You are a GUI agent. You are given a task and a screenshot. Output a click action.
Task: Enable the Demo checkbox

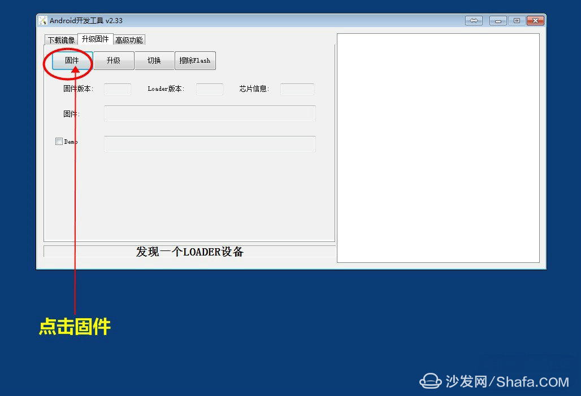pos(59,141)
